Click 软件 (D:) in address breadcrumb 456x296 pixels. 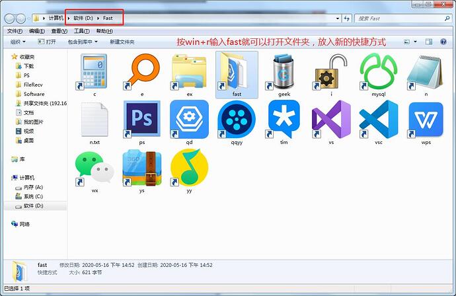83,18
